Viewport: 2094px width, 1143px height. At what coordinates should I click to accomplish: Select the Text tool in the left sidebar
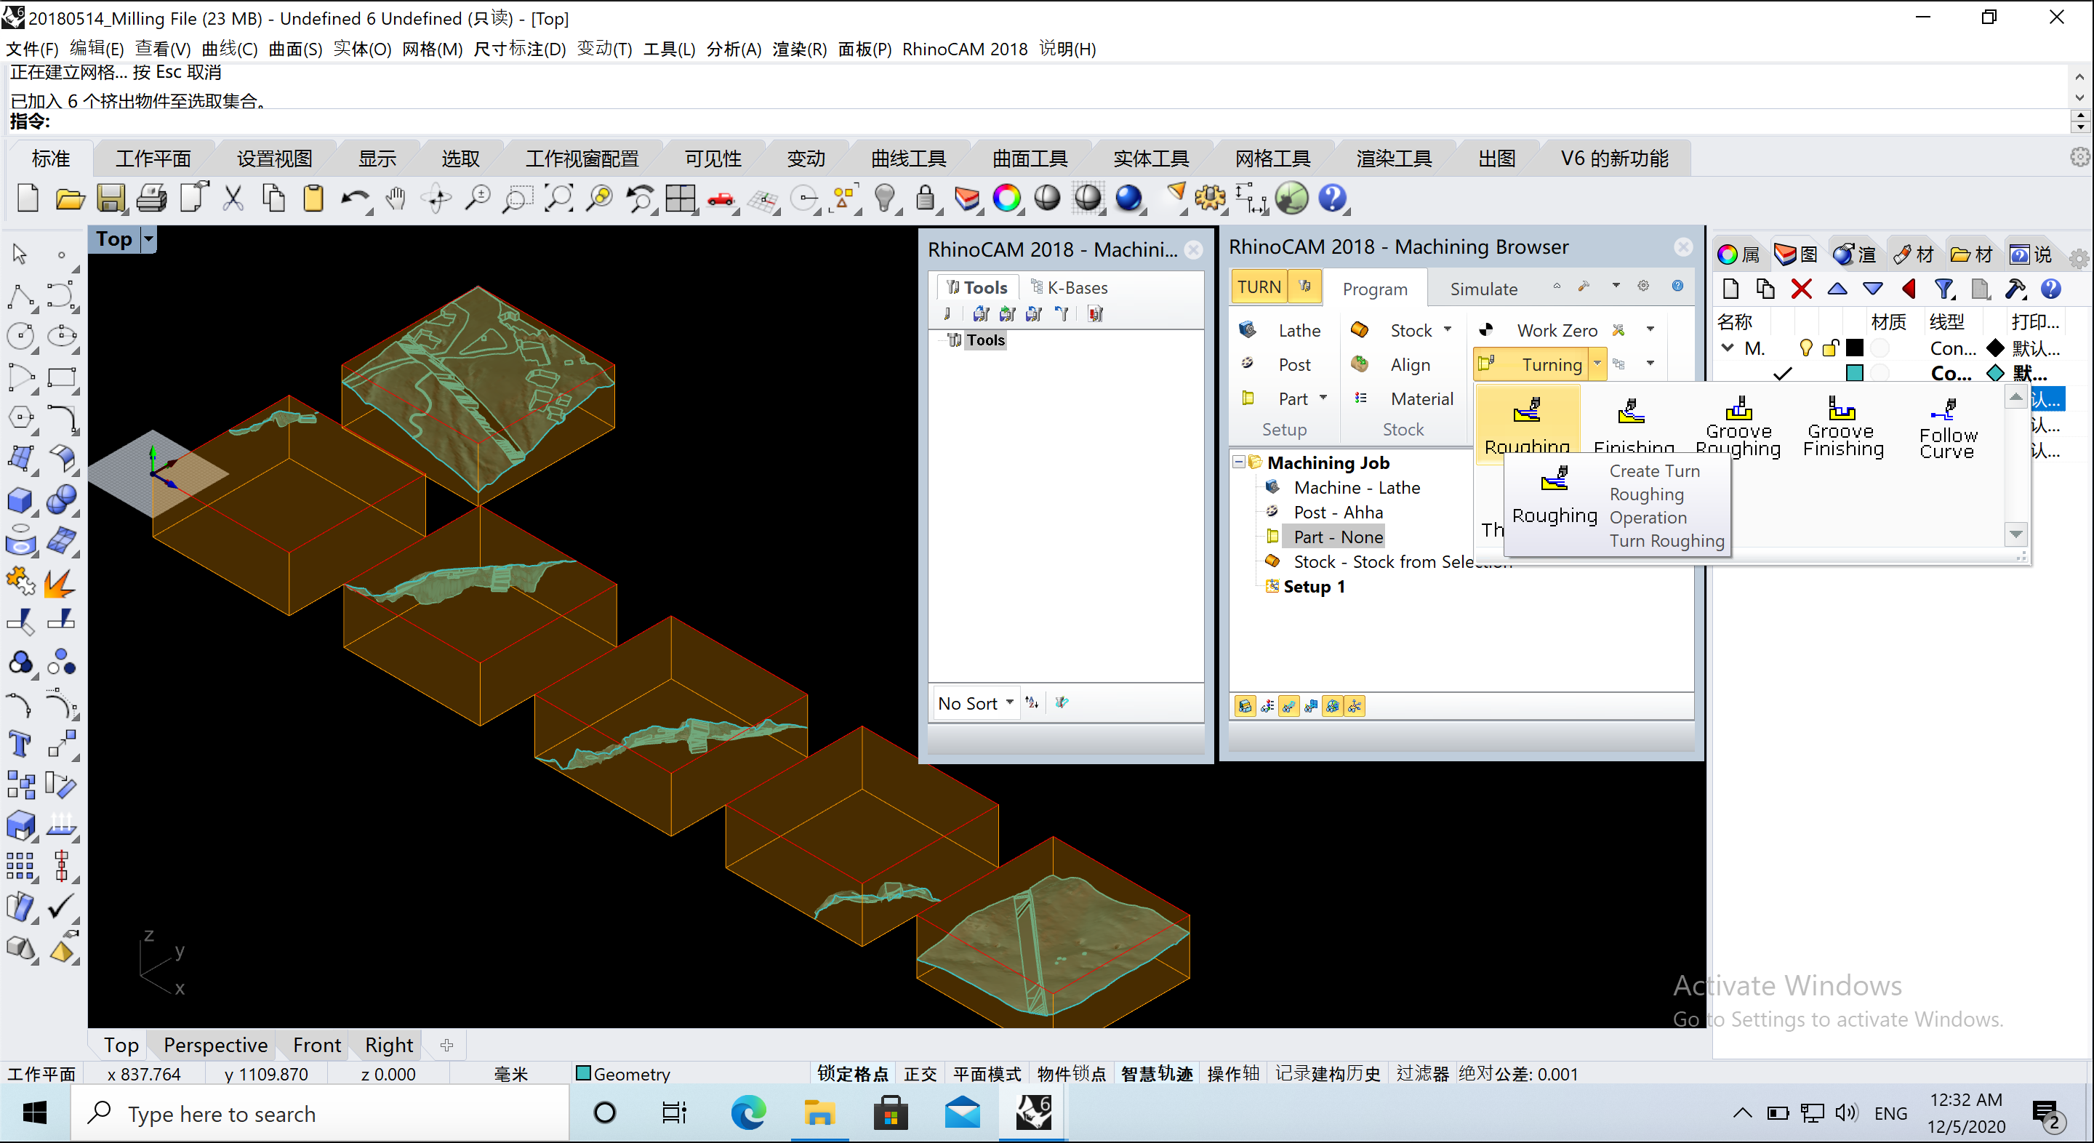20,744
